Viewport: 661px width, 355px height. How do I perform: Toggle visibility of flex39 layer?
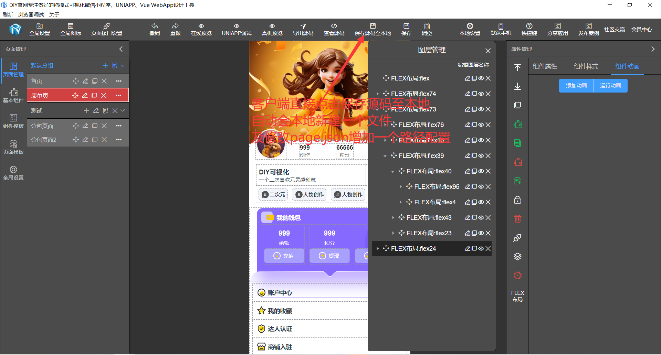(x=481, y=155)
